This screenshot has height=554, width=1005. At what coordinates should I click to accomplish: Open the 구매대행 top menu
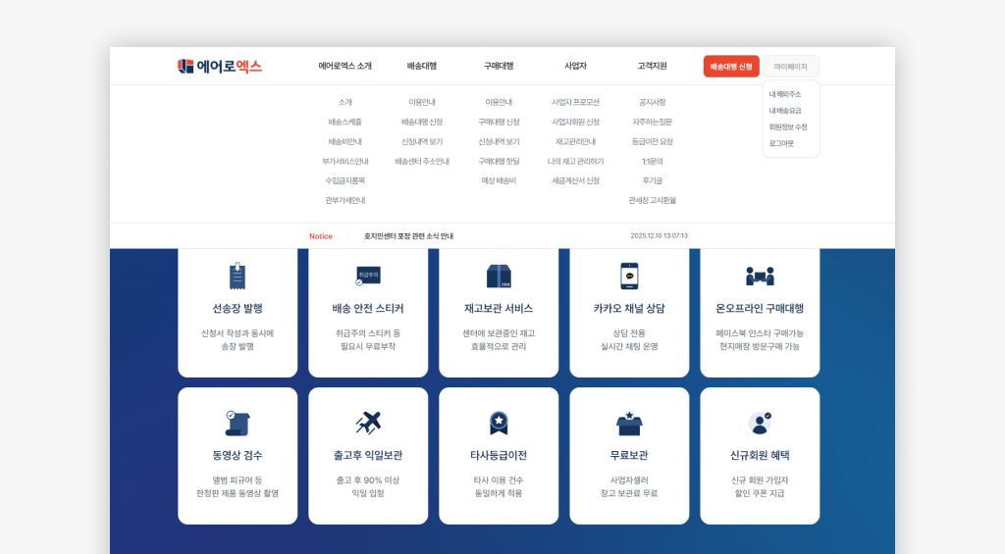(499, 66)
